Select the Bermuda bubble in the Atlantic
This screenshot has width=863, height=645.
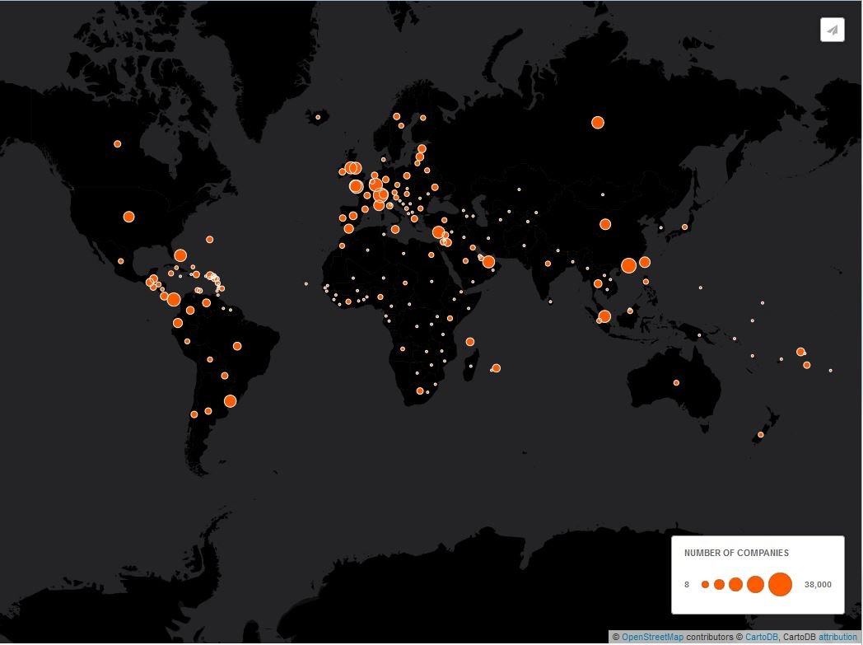coord(210,240)
